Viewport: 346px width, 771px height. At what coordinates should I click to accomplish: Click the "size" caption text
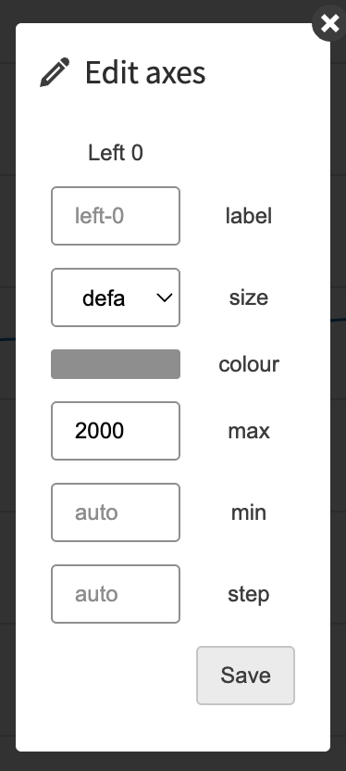point(248,297)
